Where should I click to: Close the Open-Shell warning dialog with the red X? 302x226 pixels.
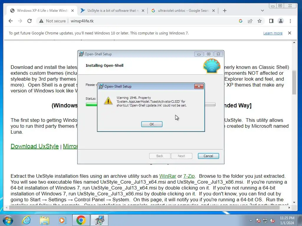pyautogui.click(x=199, y=86)
